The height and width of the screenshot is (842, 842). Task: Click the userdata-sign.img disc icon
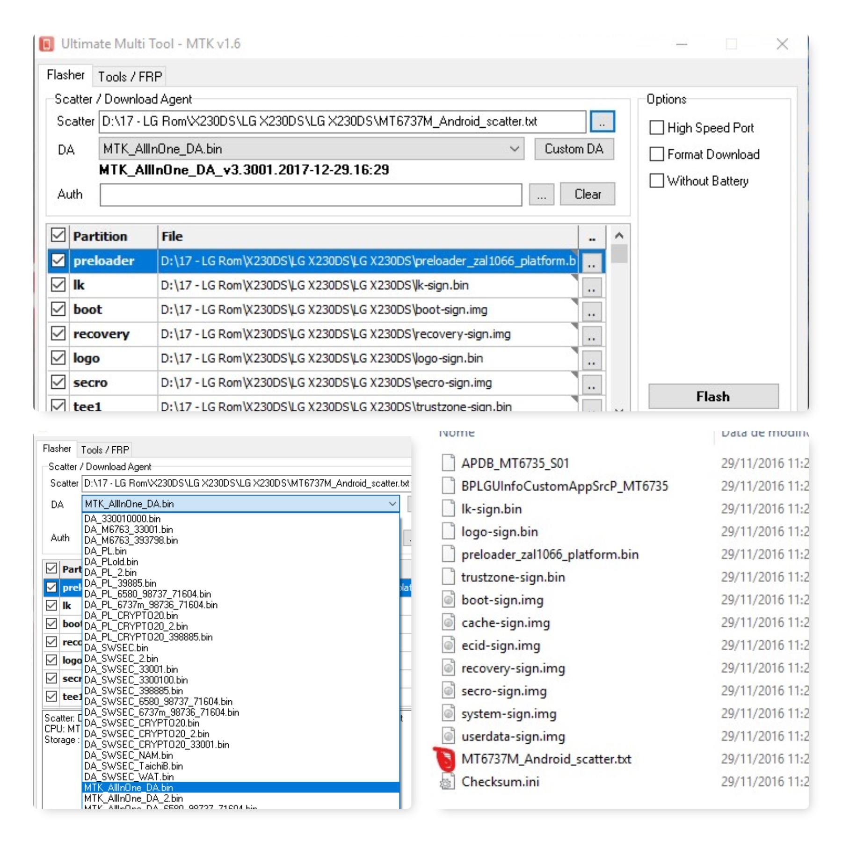[448, 736]
